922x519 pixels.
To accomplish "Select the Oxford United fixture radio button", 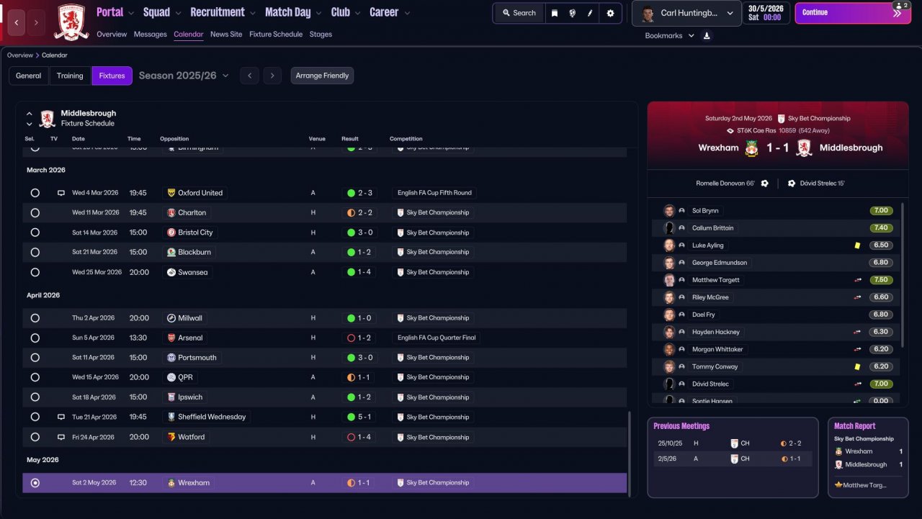I will (x=35, y=193).
